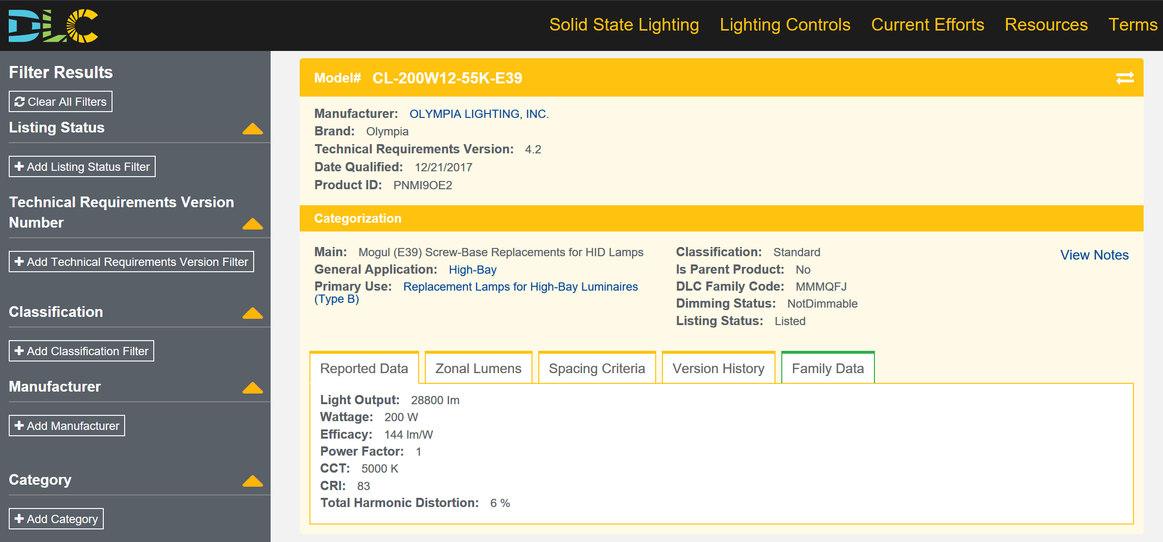
Task: Click the compare arrows icon in model header
Action: [1125, 78]
